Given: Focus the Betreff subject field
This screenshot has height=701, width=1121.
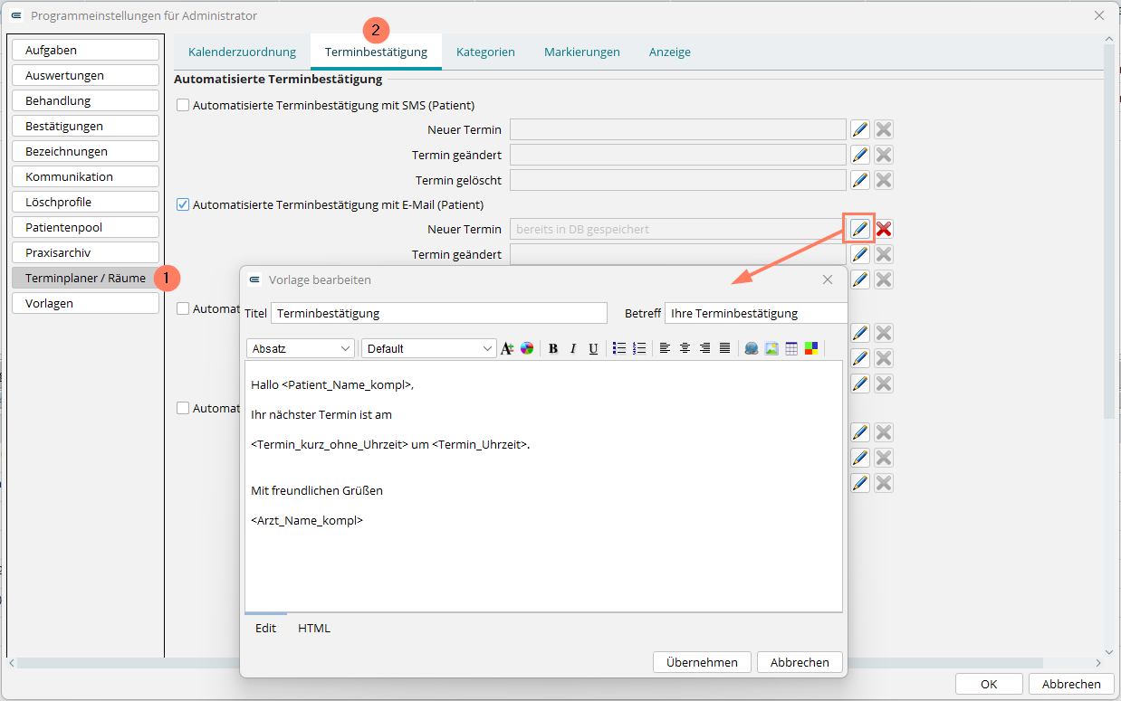Looking at the screenshot, I should 756,313.
